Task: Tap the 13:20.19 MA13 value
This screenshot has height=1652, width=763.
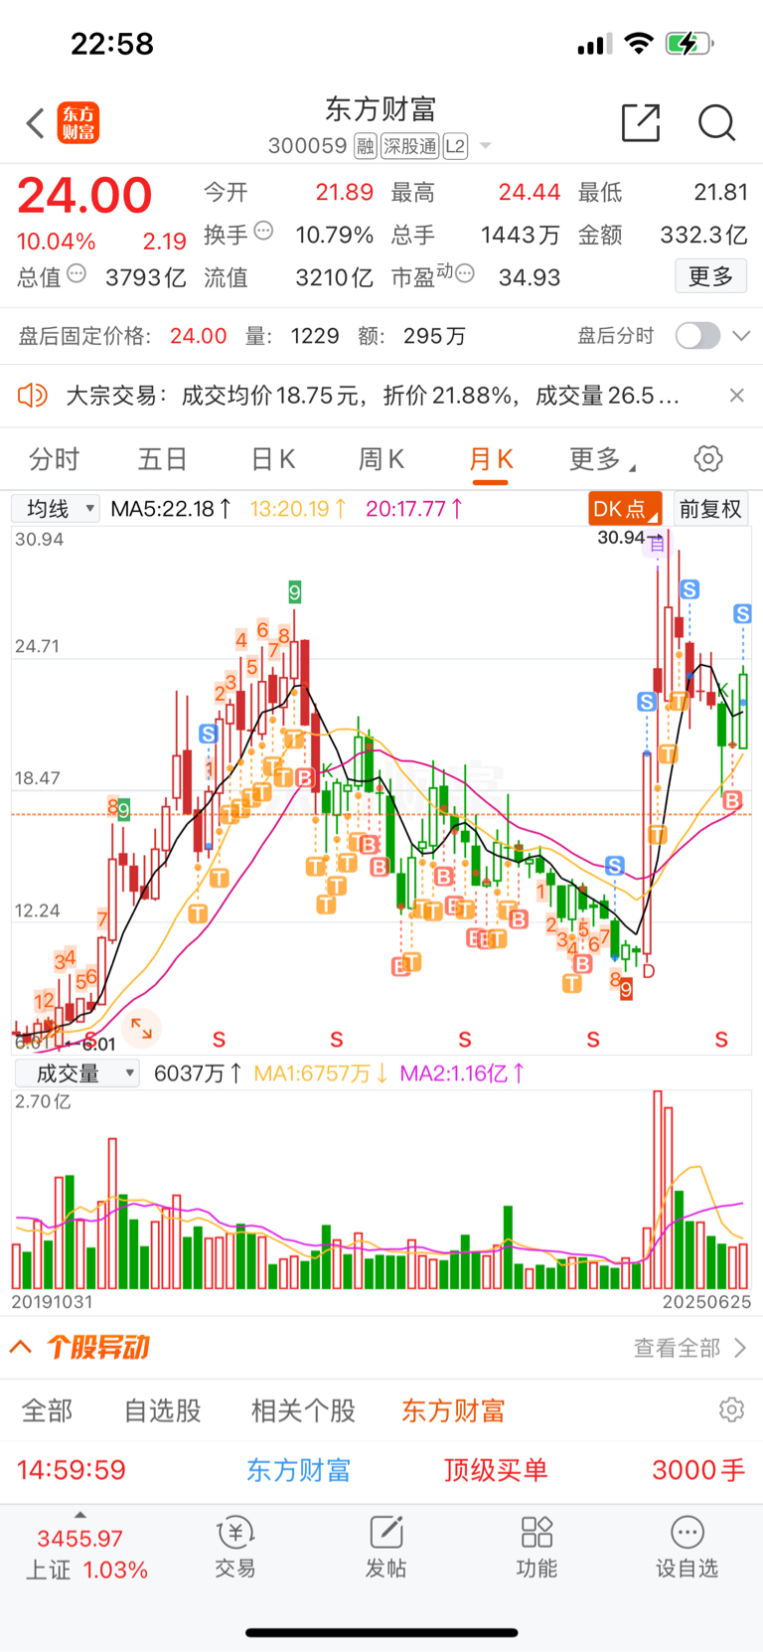Action: pyautogui.click(x=297, y=509)
